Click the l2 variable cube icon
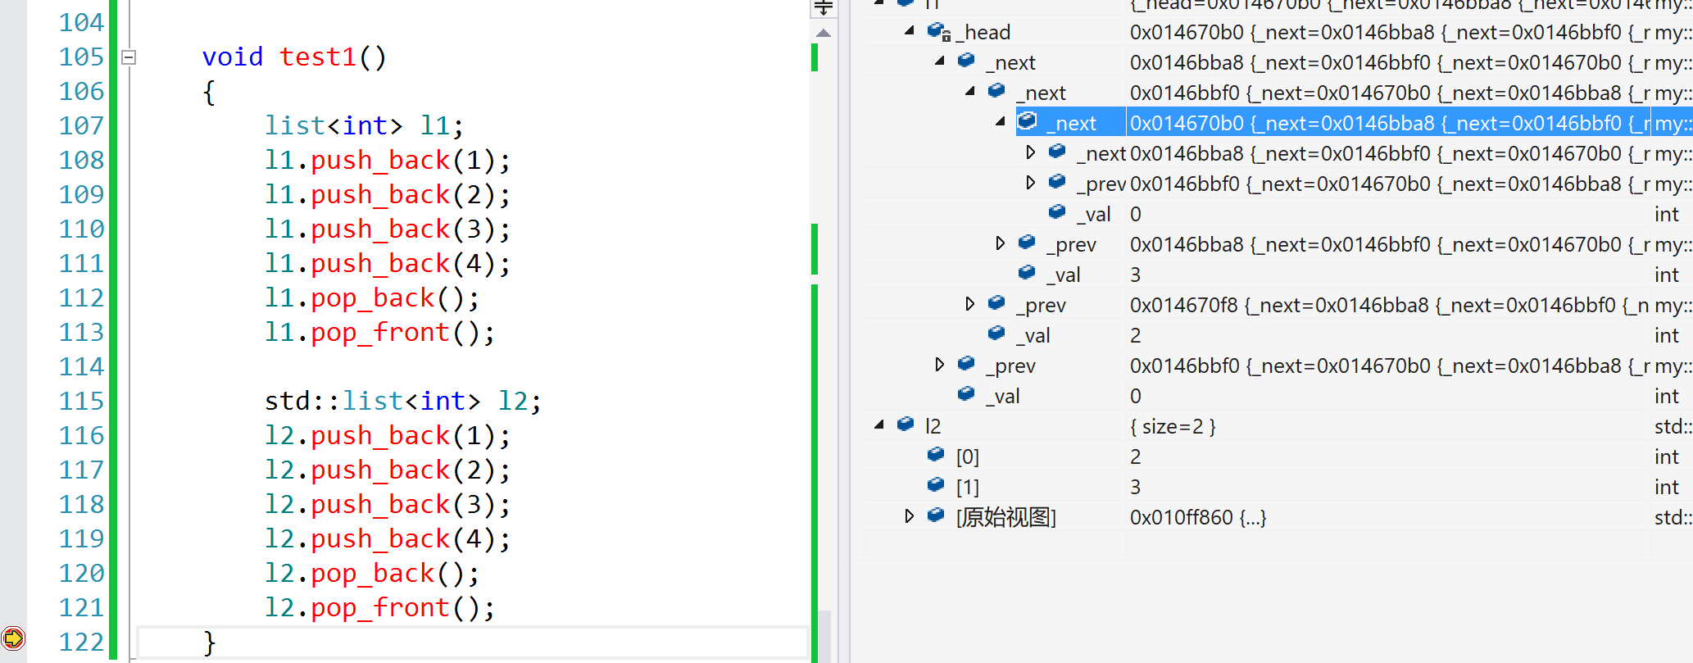1693x663 pixels. (x=906, y=425)
